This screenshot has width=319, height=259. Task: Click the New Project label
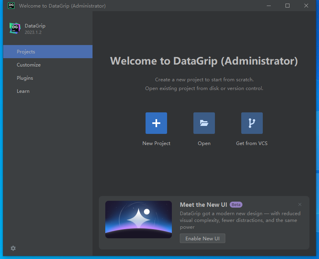pyautogui.click(x=156, y=143)
